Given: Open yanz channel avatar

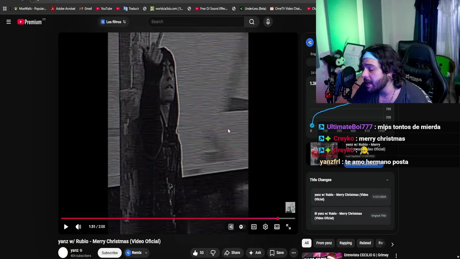Looking at the screenshot, I should tap(63, 253).
